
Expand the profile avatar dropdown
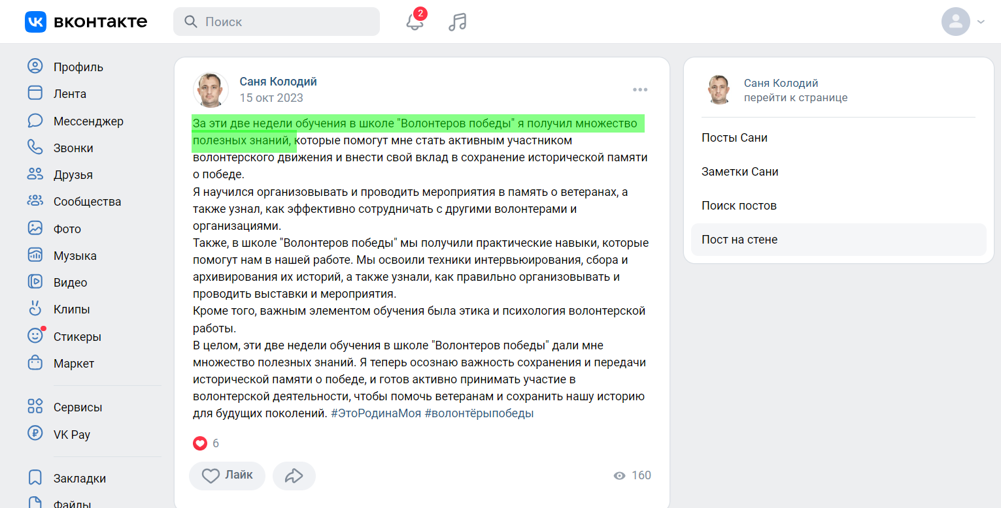(x=955, y=22)
